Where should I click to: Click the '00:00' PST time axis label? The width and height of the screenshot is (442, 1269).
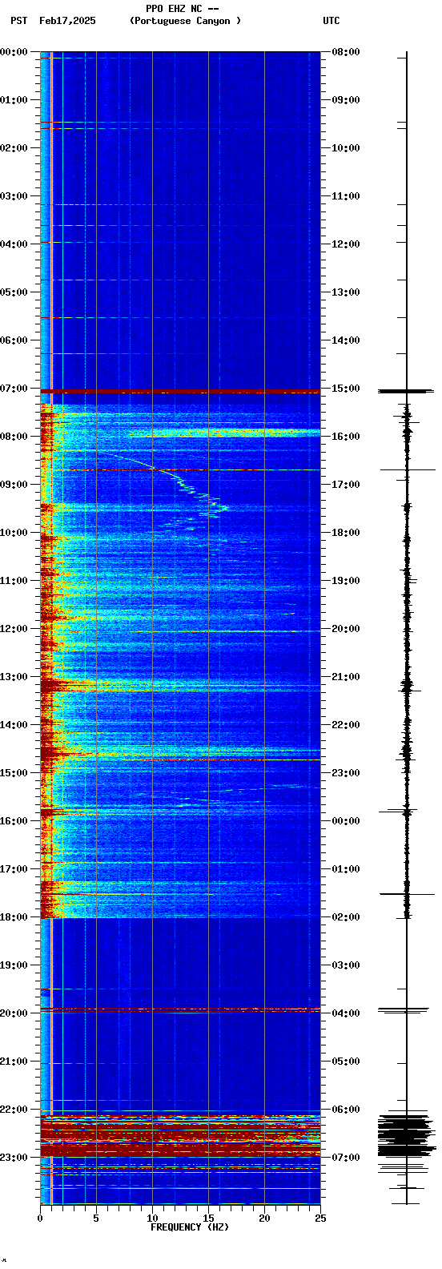pos(14,52)
